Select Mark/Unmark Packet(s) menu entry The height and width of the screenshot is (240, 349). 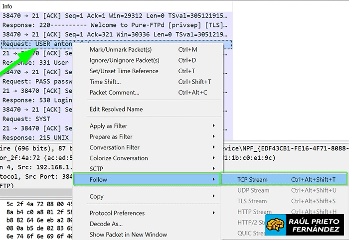click(x=121, y=50)
